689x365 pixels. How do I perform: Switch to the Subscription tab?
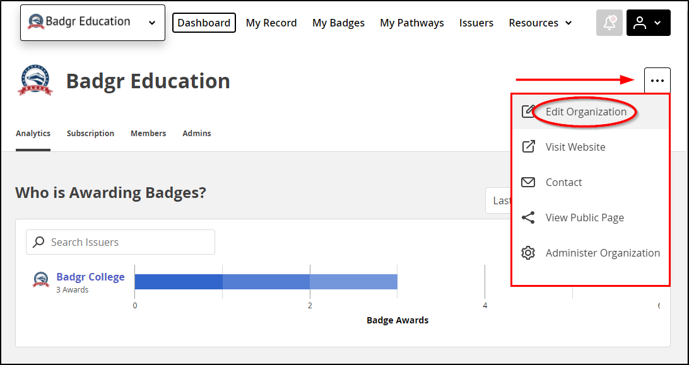point(90,134)
